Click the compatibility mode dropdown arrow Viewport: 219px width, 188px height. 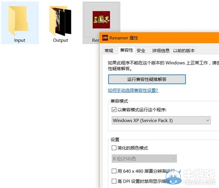[x=208, y=120]
